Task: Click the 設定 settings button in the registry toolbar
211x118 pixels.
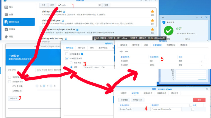Action: (52, 5)
